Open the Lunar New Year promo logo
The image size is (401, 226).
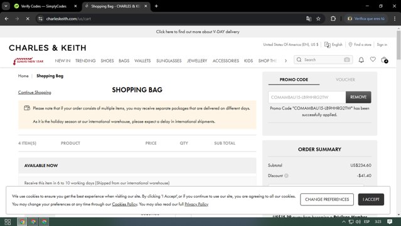[28, 61]
